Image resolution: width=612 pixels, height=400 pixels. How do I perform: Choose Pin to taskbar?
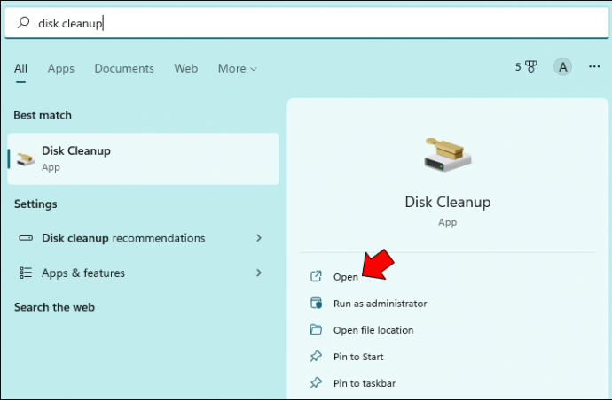364,383
